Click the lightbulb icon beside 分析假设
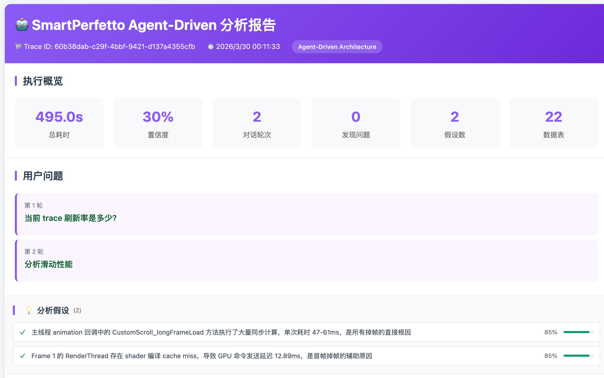This screenshot has height=378, width=604. pos(29,310)
